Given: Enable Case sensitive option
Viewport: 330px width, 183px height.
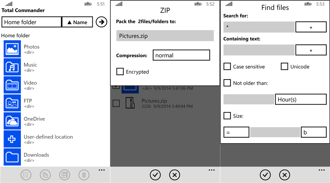Looking at the screenshot, I should (x=227, y=66).
